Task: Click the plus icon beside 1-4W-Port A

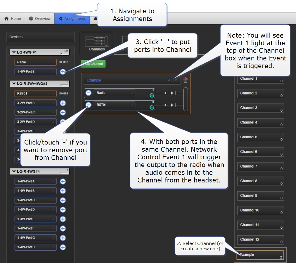Action: coord(63,181)
